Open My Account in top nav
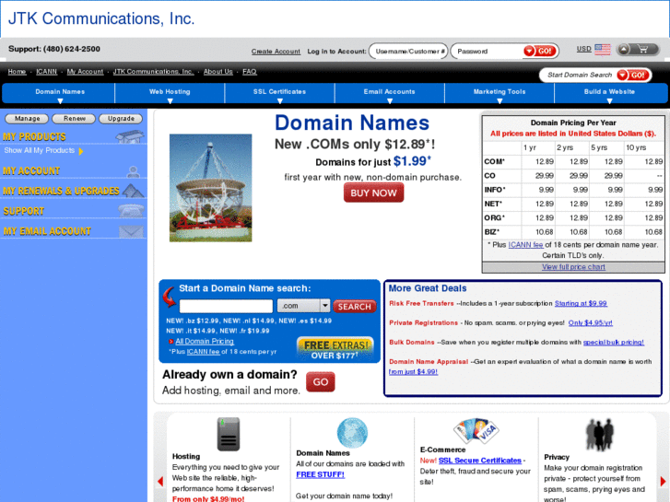Viewport: 670px width, 502px height. click(x=85, y=72)
